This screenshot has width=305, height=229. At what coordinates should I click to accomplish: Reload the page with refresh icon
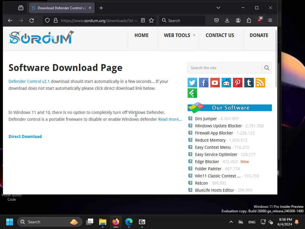click(x=32, y=21)
